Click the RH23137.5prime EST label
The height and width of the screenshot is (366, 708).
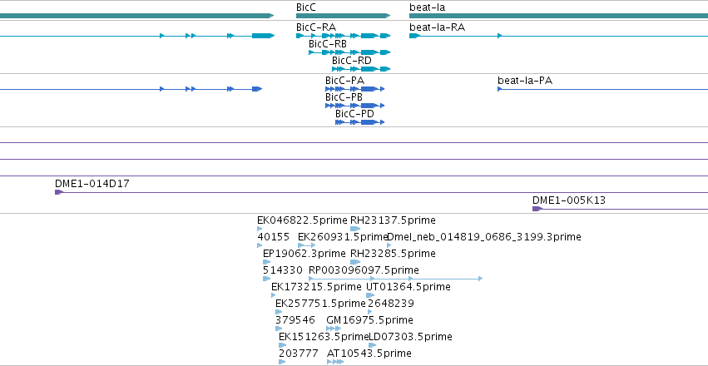point(394,220)
